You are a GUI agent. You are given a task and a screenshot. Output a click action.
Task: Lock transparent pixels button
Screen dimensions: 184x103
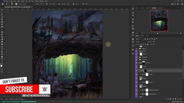[139, 44]
